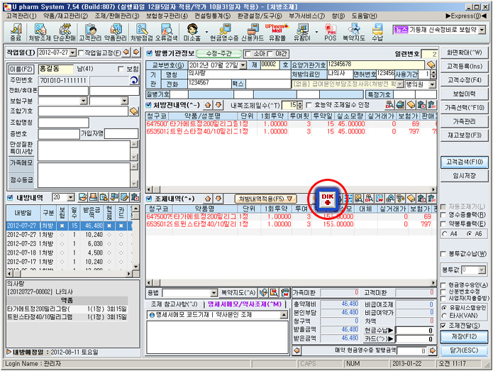Image resolution: width=493 pixels, height=371 pixels.
Task: Toggle 소아 checkbox
Action: click(248, 54)
